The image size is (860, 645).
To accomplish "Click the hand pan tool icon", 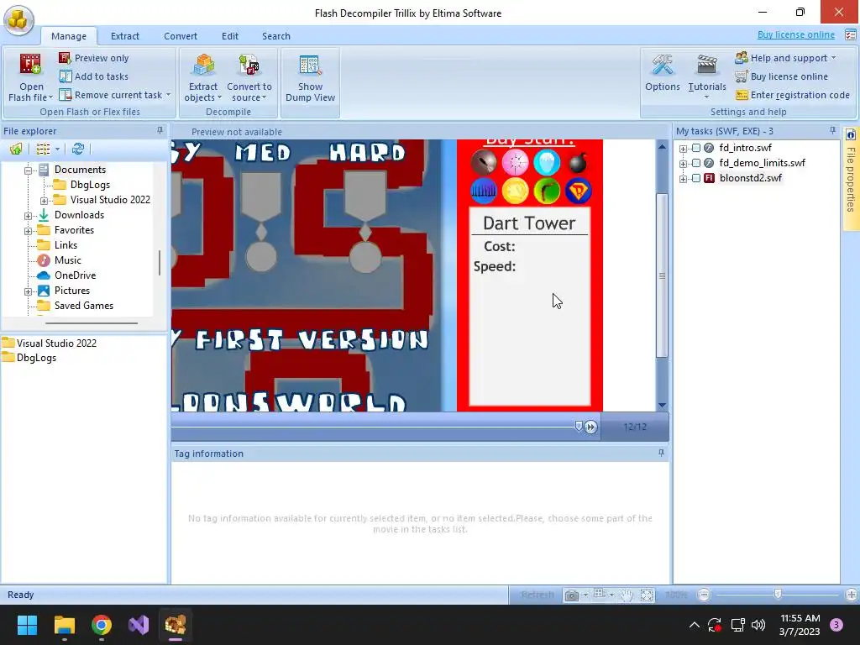I will pos(627,595).
